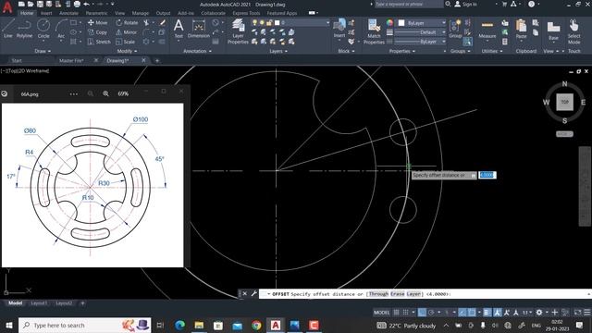This screenshot has width=592, height=333.
Task: Click Select Mode touch tool
Action: (x=573, y=31)
